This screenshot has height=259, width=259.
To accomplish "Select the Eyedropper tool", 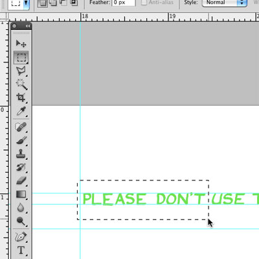I will (21, 112).
